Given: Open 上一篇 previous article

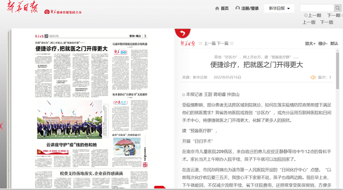Looking at the screenshot, I should pyautogui.click(x=210, y=44).
